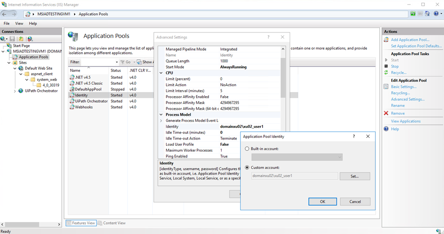
Task: Click the Save icon in Connections toolbar
Action: click(x=12, y=39)
